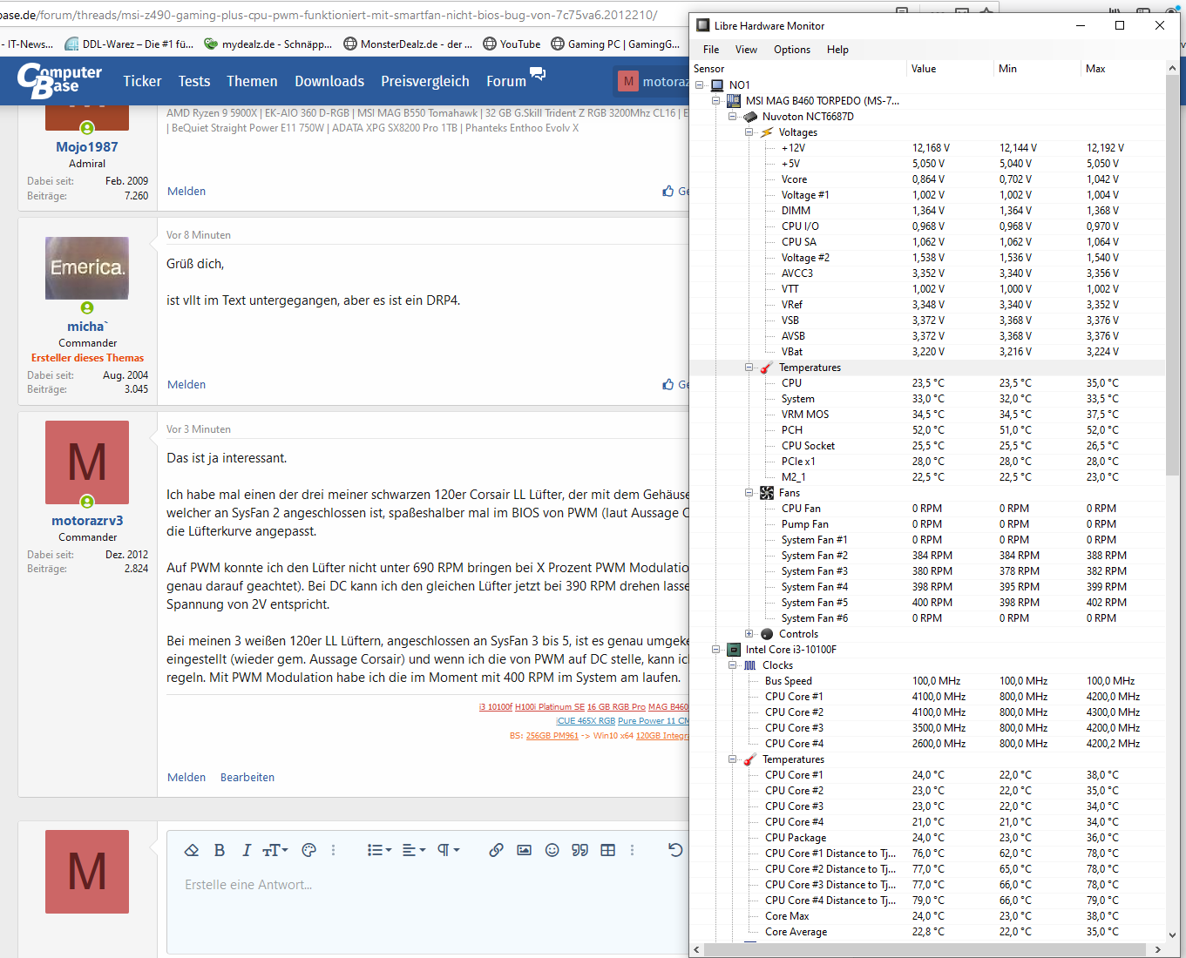1186x958 pixels.
Task: Click the Value column header
Action: coord(950,69)
